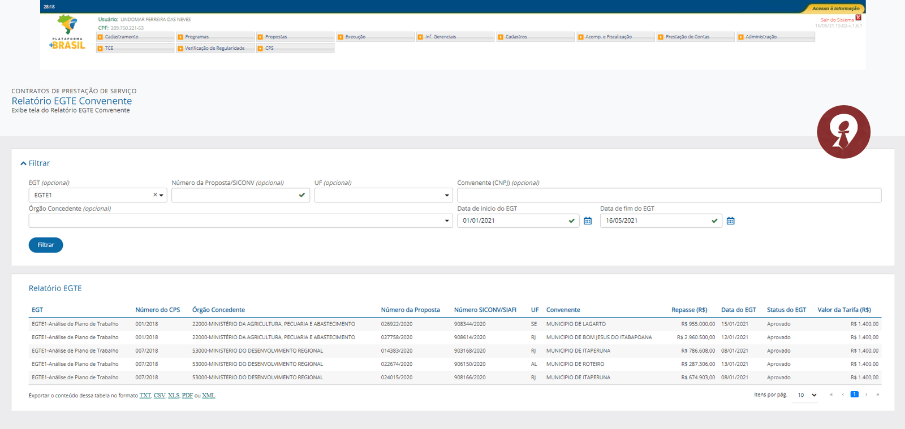Open calendar for Data de início
Image resolution: width=905 pixels, height=429 pixels.
(x=588, y=221)
